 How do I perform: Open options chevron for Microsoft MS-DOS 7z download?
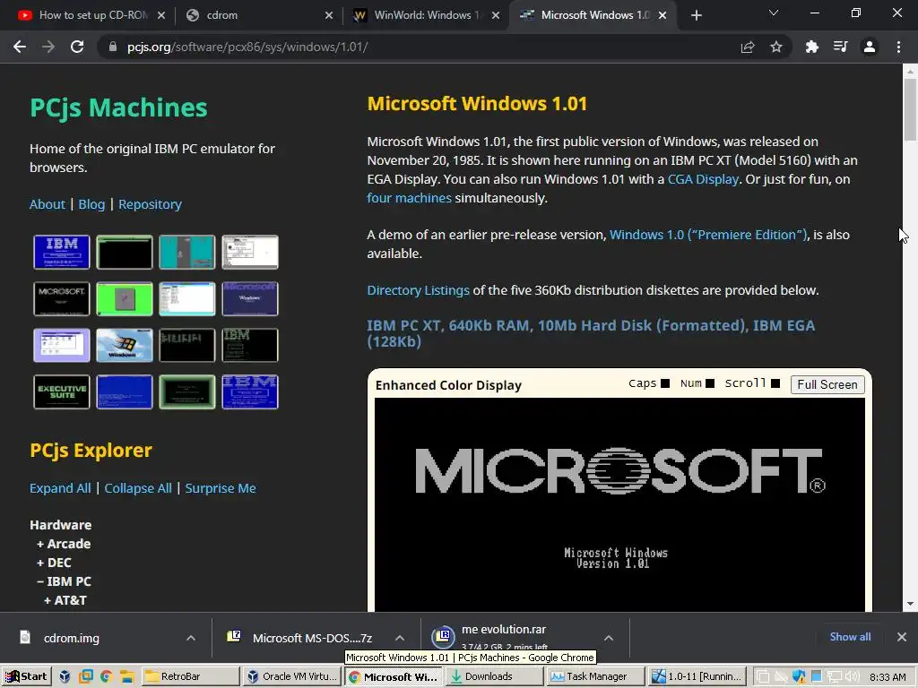[399, 638]
